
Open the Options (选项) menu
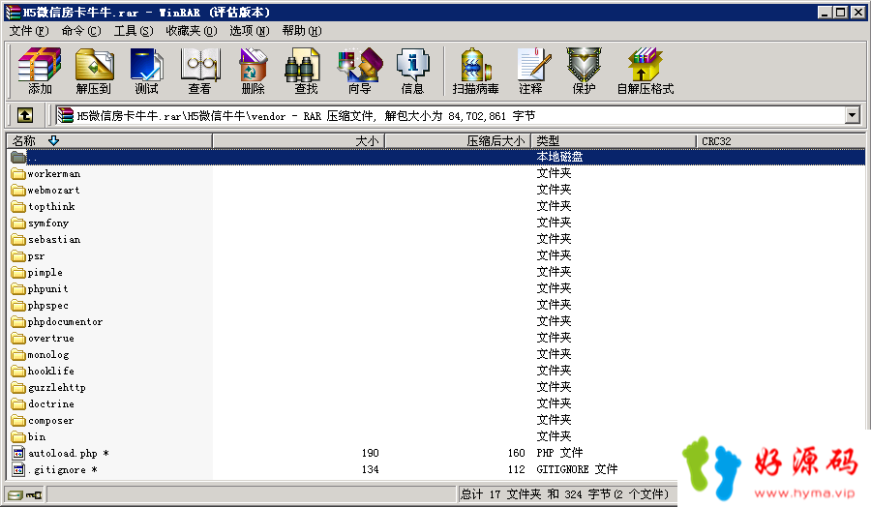coord(250,31)
